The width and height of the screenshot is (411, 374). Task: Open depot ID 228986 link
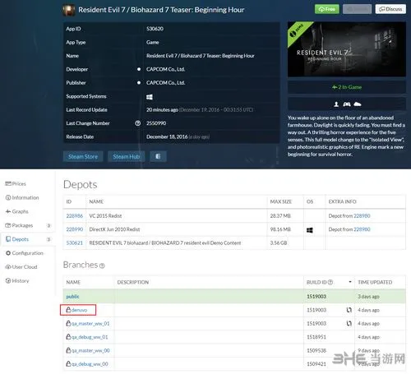[x=75, y=216]
